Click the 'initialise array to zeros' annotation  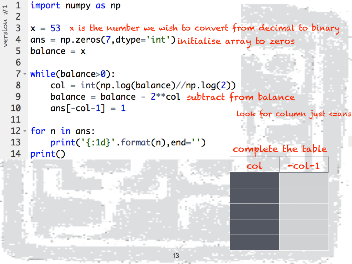click(236, 42)
